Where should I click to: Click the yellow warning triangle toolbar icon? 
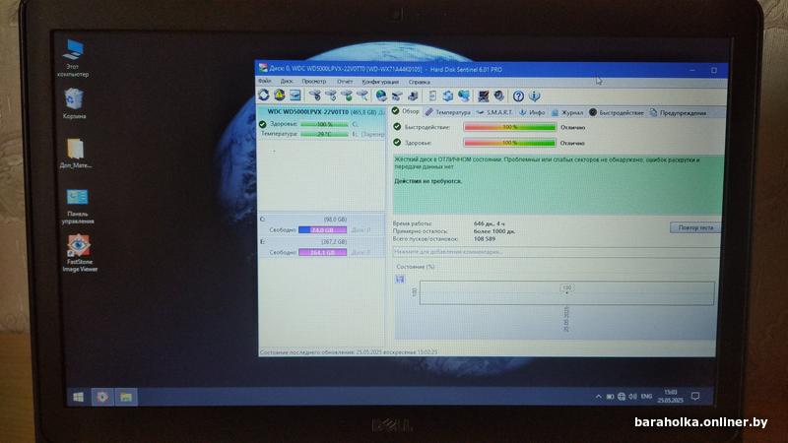[x=280, y=95]
